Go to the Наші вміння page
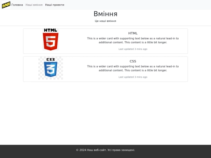Screen dimensions: 211x158 (34, 5)
